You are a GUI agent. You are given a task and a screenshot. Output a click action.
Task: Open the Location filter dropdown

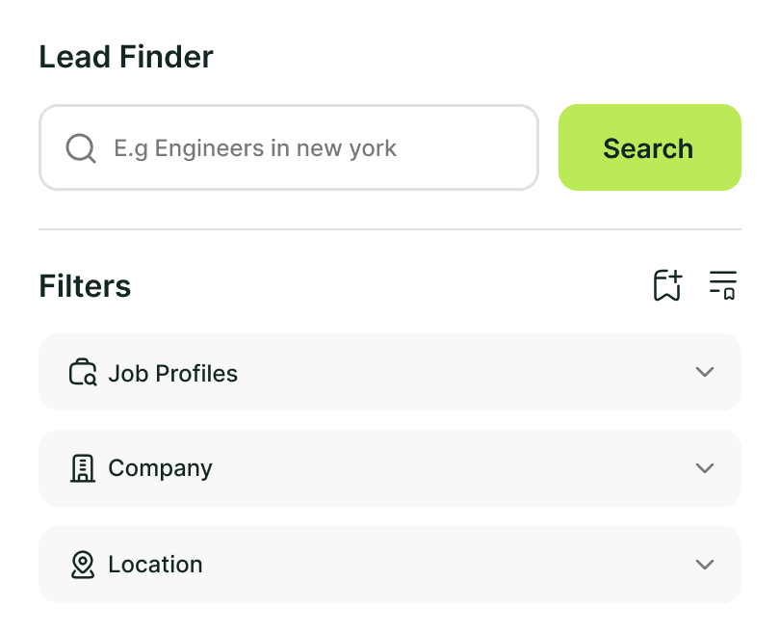pos(705,565)
